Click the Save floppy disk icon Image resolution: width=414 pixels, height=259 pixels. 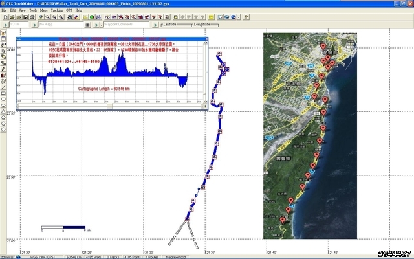26,17
